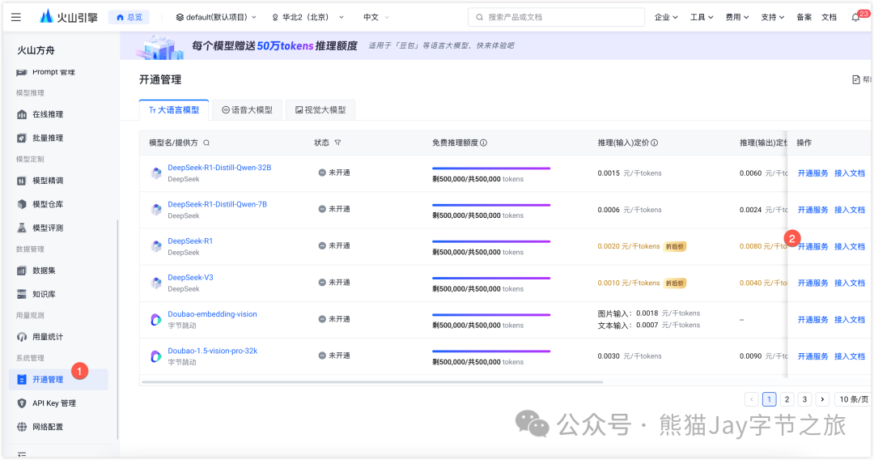The width and height of the screenshot is (874, 460).
Task: Click the 未开通 status for DeepSeek-R1-Distill-Qwen-7B
Action: point(334,209)
